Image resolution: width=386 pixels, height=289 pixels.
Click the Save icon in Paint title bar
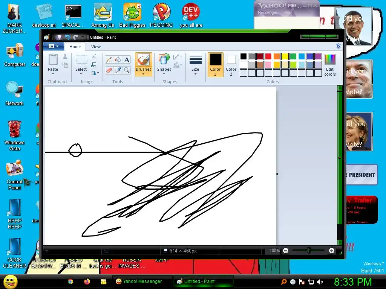click(x=59, y=37)
